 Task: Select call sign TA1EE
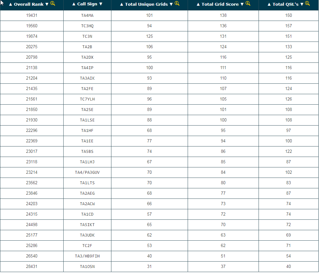(87, 141)
